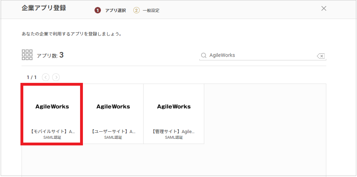The height and width of the screenshot is (177, 357).
Task: Click the 企業アプリ登録 title
Action: 44,8
